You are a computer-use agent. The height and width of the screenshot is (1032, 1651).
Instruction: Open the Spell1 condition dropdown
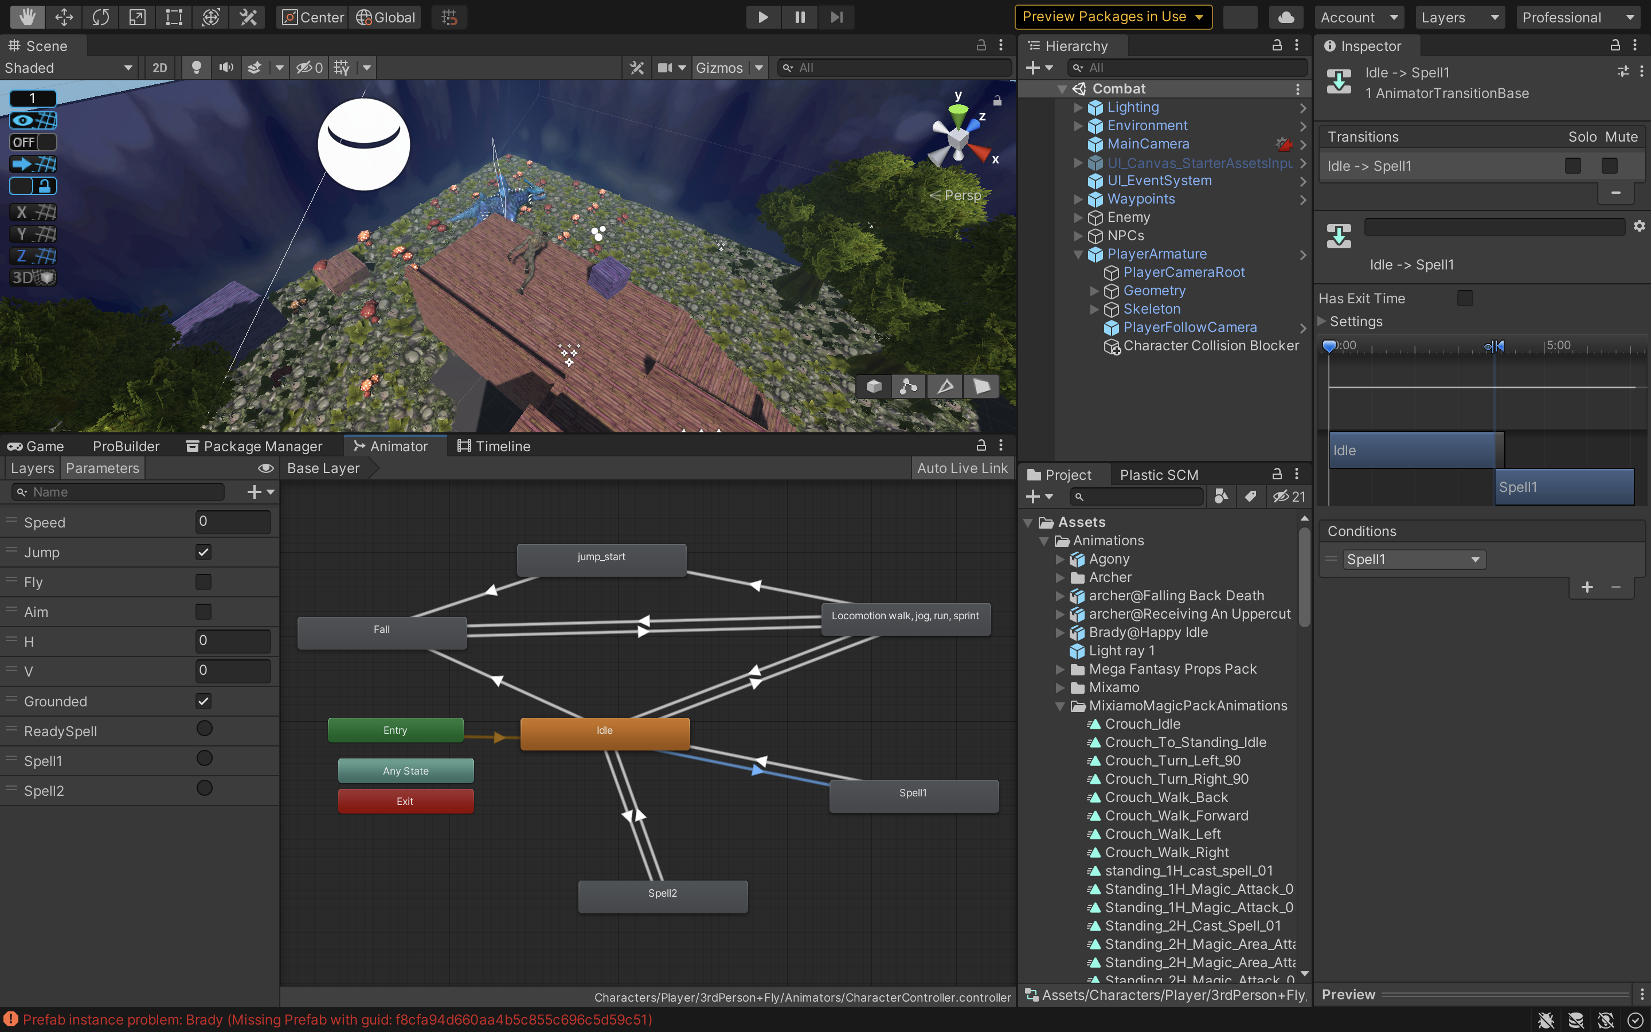(x=1414, y=560)
